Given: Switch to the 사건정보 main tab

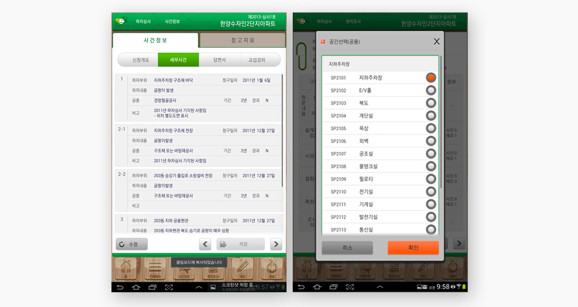Looking at the screenshot, I should 155,40.
